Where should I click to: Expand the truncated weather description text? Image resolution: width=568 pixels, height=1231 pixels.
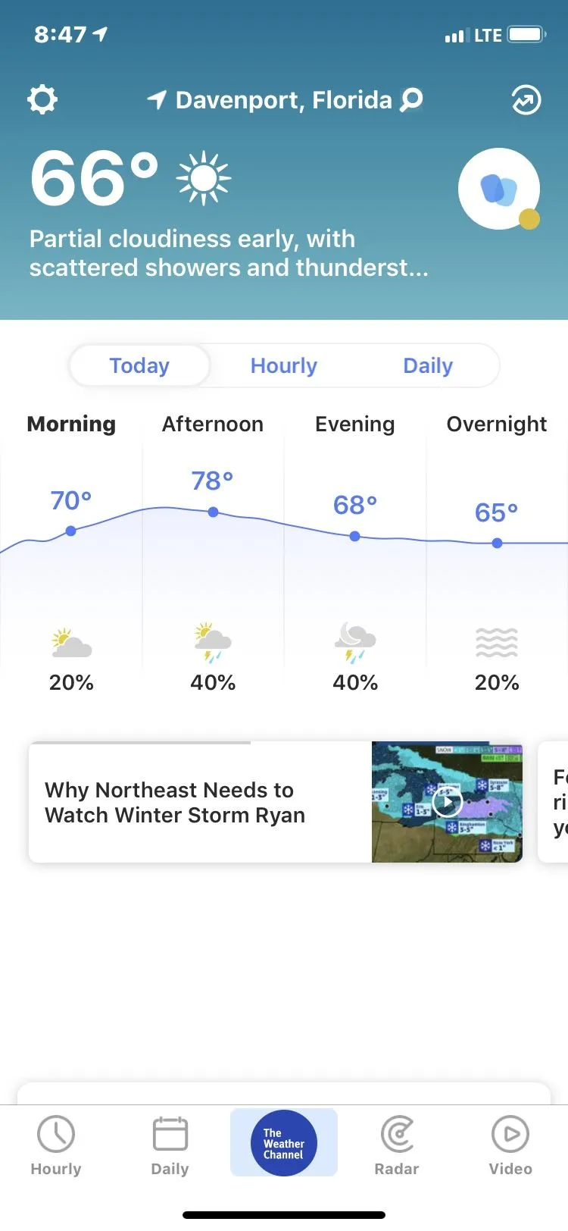coord(229,253)
